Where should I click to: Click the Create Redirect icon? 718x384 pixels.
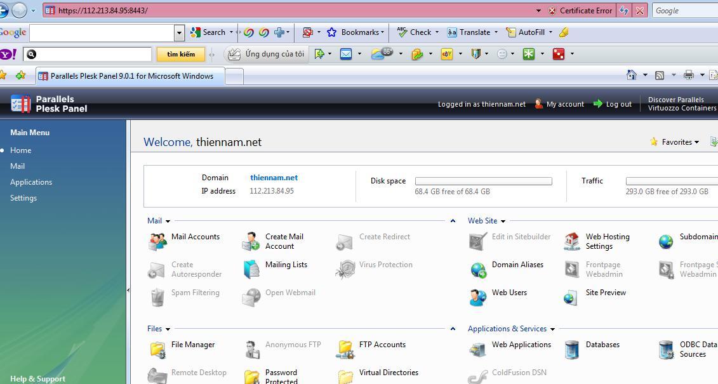coord(344,242)
